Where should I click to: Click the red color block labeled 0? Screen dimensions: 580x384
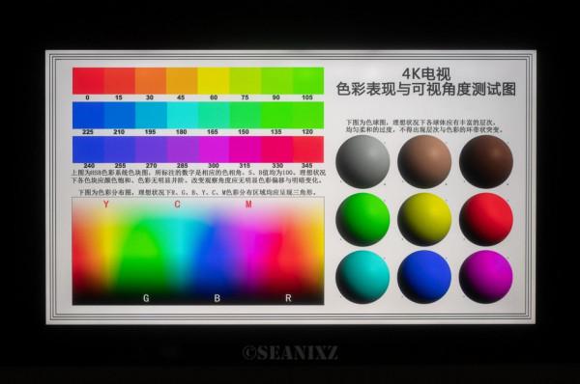(x=88, y=81)
